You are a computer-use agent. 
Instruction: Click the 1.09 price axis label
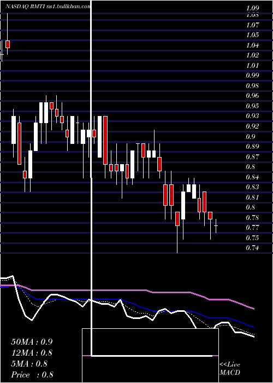click(x=252, y=8)
